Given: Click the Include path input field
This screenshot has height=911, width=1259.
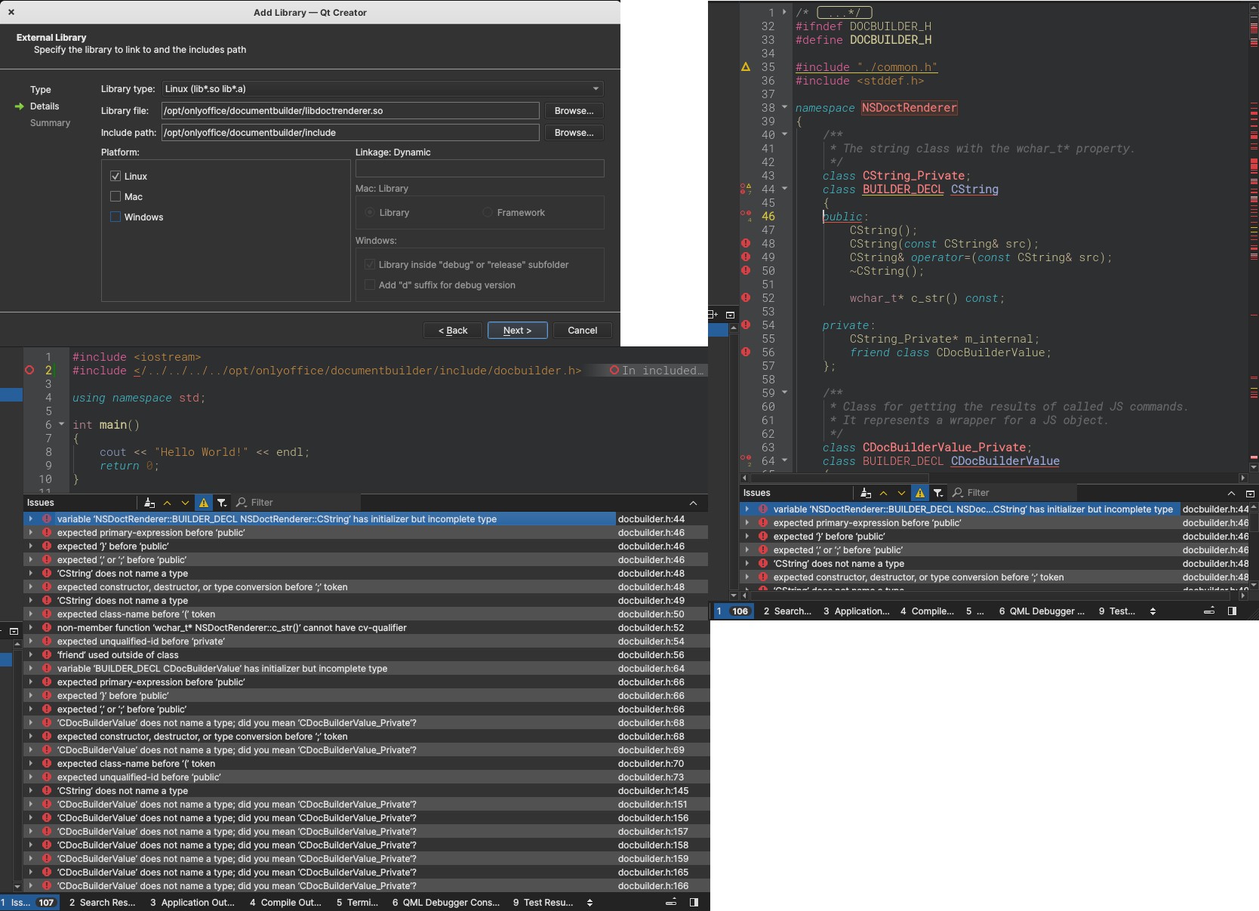Looking at the screenshot, I should [x=350, y=132].
